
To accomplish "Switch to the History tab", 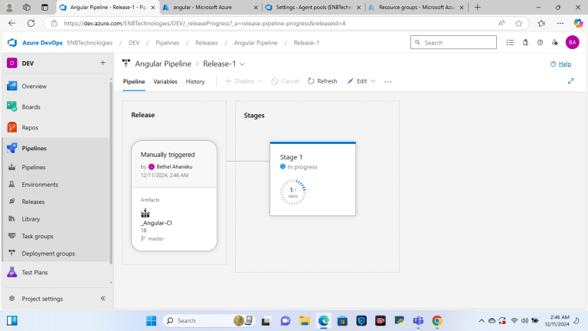I will tap(195, 81).
